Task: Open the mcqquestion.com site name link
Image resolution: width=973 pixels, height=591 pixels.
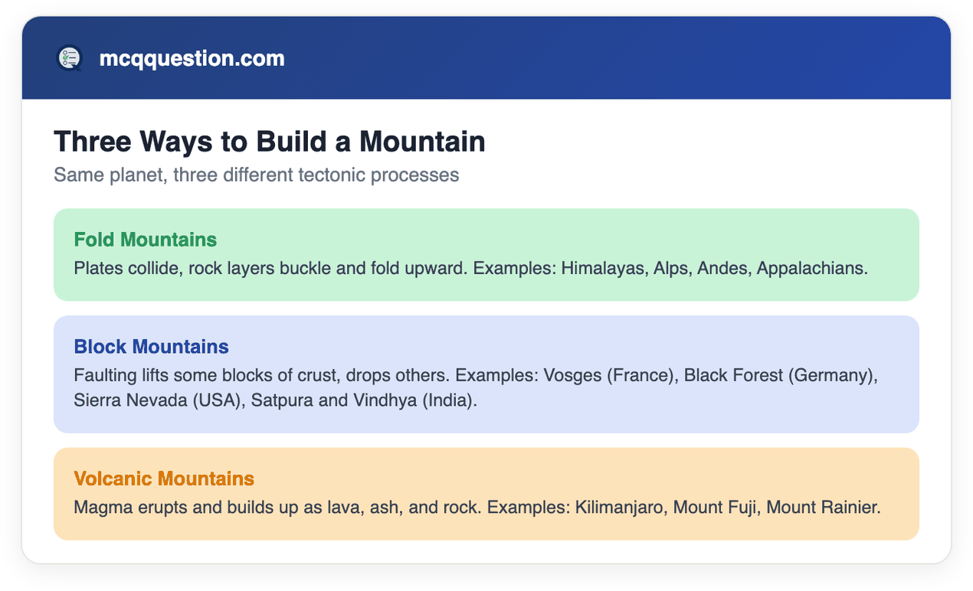Action: 192,58
